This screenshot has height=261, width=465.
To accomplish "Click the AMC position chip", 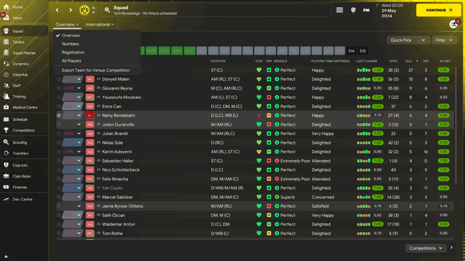I will [164, 51].
